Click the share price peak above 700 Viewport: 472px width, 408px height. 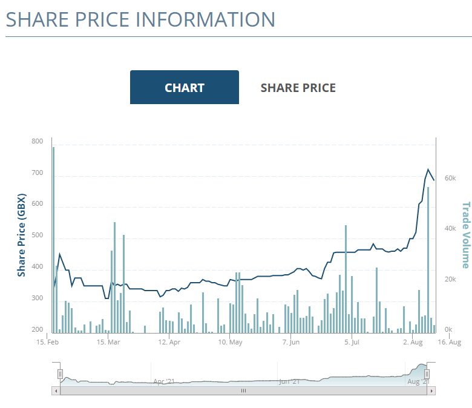pyautogui.click(x=428, y=169)
